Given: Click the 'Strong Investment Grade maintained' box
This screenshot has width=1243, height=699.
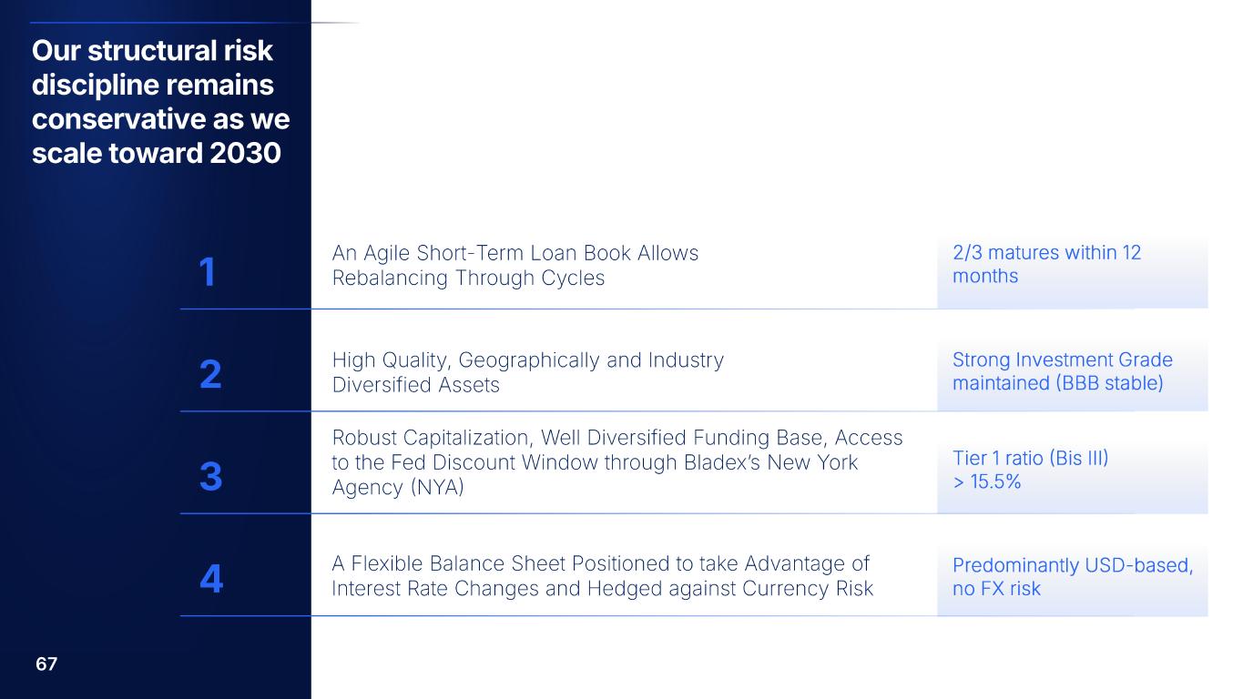Looking at the screenshot, I should pyautogui.click(x=1071, y=371).
